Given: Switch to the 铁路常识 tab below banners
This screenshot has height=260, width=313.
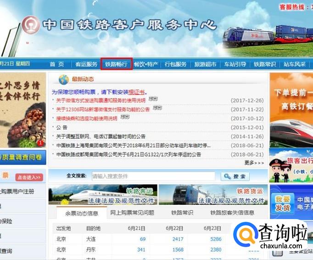Looking at the screenshot, I should 182,213.
